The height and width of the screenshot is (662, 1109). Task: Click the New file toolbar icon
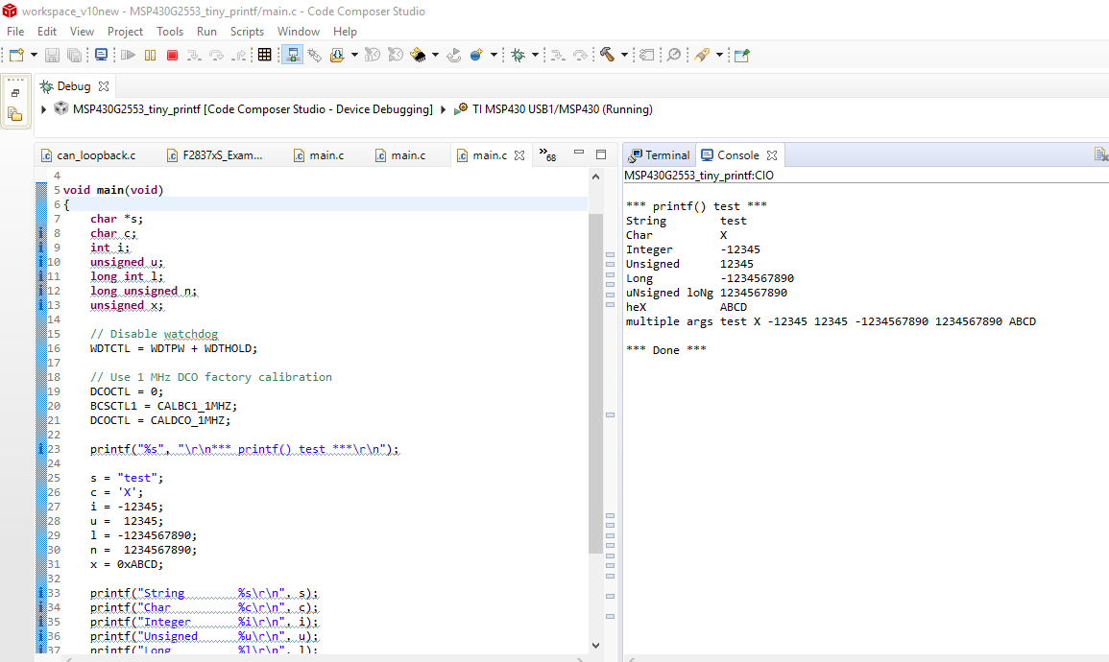(16, 56)
